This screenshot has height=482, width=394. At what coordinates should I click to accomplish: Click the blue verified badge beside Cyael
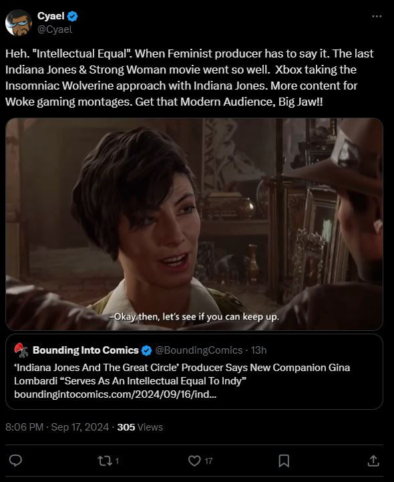click(73, 16)
